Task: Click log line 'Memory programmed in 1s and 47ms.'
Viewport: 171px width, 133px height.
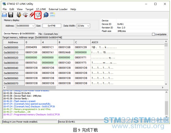Action: click(27, 109)
